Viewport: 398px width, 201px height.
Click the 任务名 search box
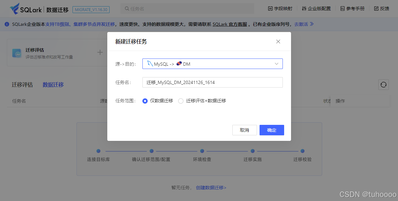pyautogui.click(x=187, y=9)
